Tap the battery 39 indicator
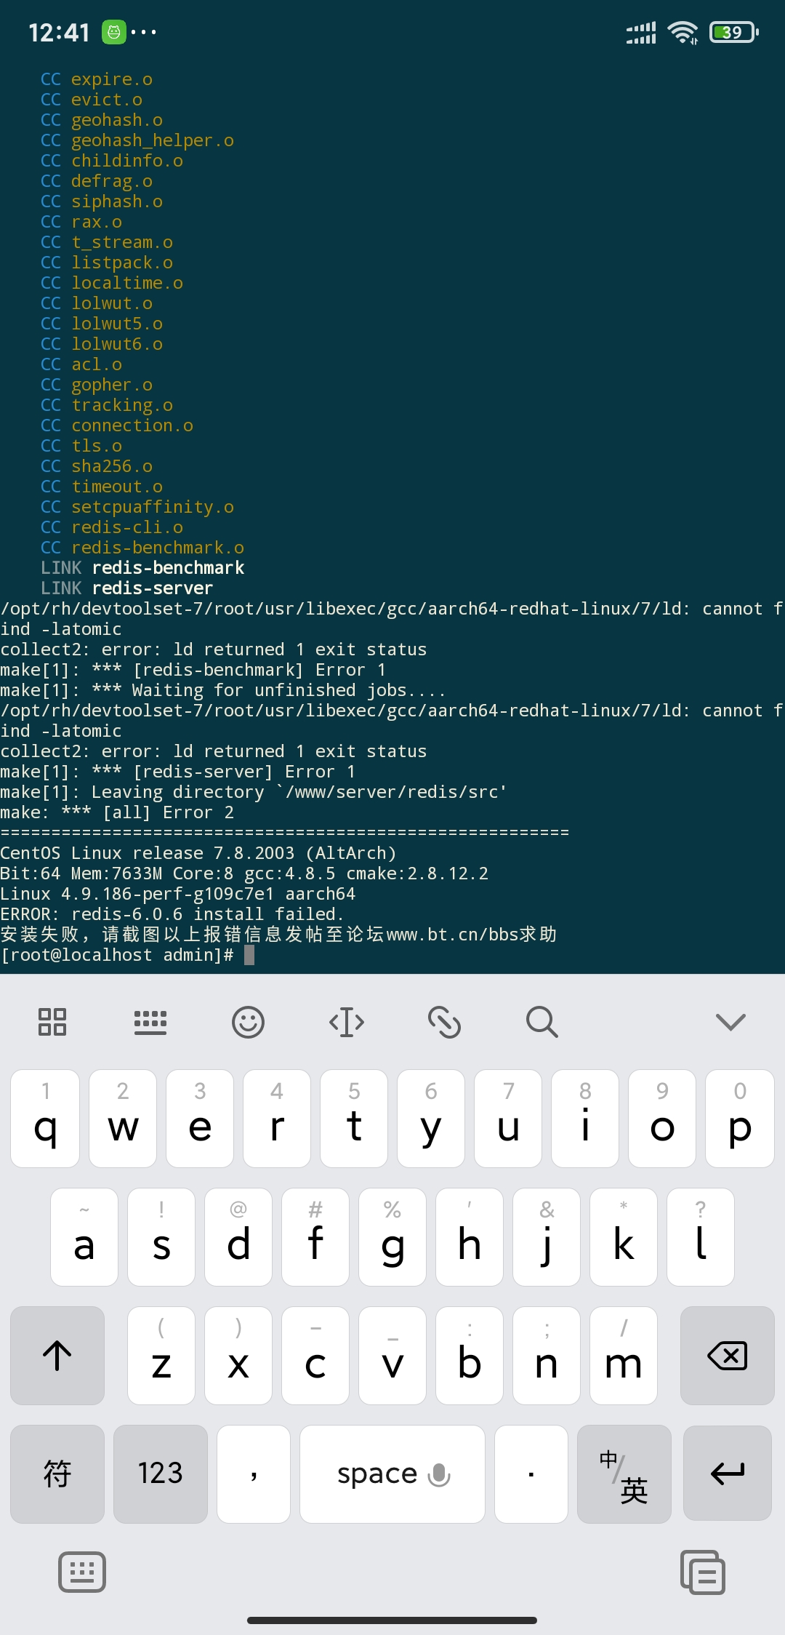The height and width of the screenshot is (1635, 785). [734, 32]
